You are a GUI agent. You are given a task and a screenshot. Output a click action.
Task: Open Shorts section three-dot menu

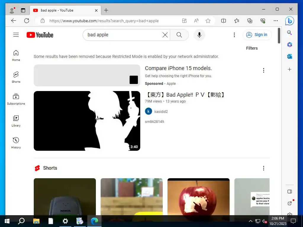coord(263,168)
